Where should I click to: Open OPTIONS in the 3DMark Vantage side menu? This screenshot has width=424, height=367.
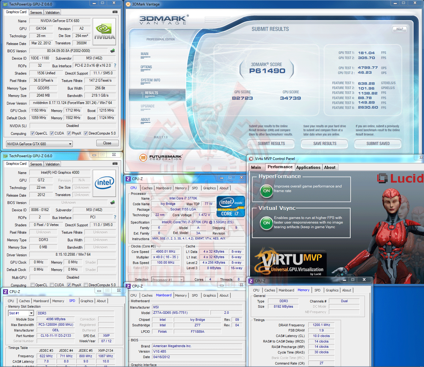pyautogui.click(x=146, y=67)
